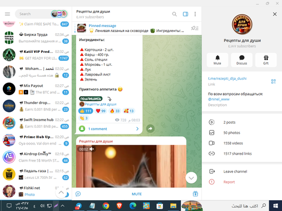Open the Fishki net chat
Image resolution: width=282 pixels, height=211 pixels.
[36, 191]
